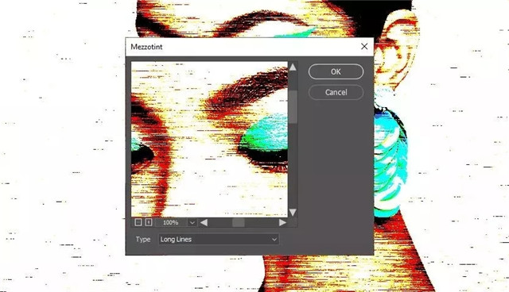Click the Mezzotint dialog title
509x292 pixels.
click(146, 47)
